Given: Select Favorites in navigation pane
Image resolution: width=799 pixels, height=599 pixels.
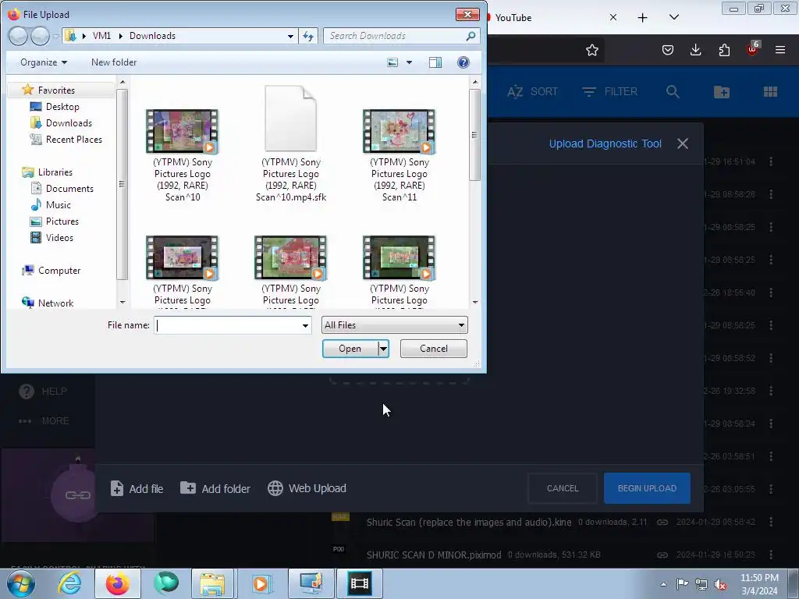Looking at the screenshot, I should pos(56,90).
